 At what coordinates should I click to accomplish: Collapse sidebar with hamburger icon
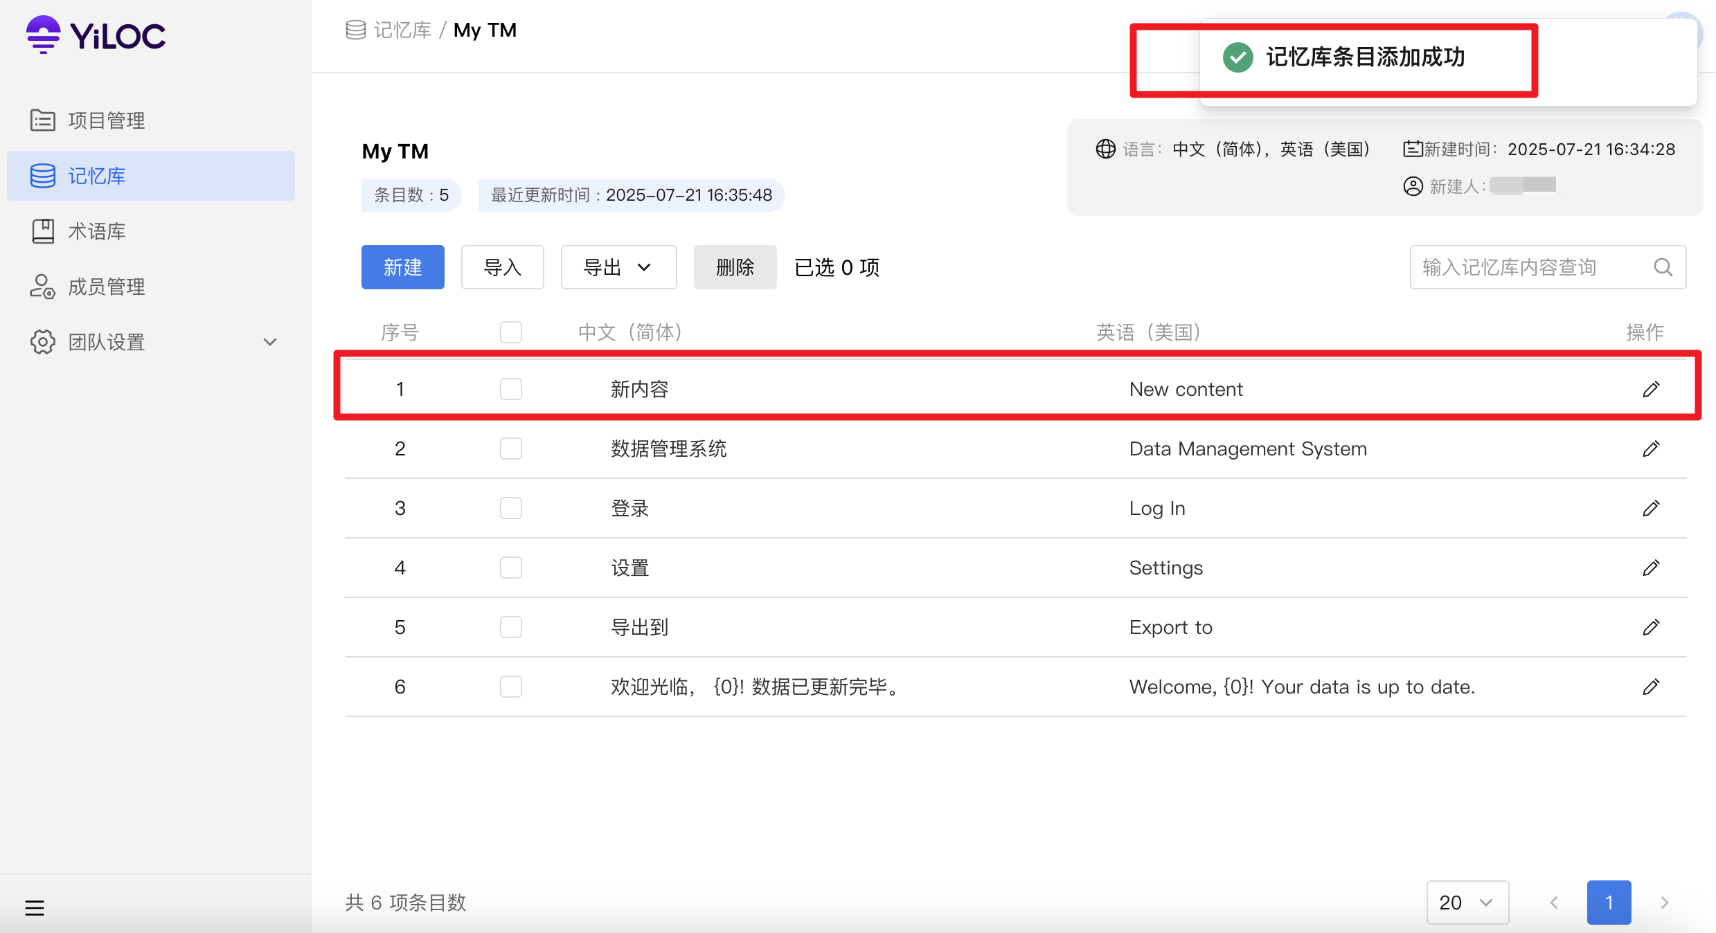[x=35, y=907]
